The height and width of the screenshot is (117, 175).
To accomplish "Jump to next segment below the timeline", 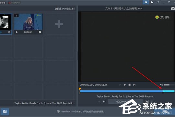I will (104, 101).
